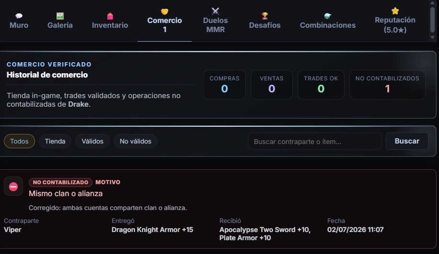Select the Todos filter pill

point(19,141)
